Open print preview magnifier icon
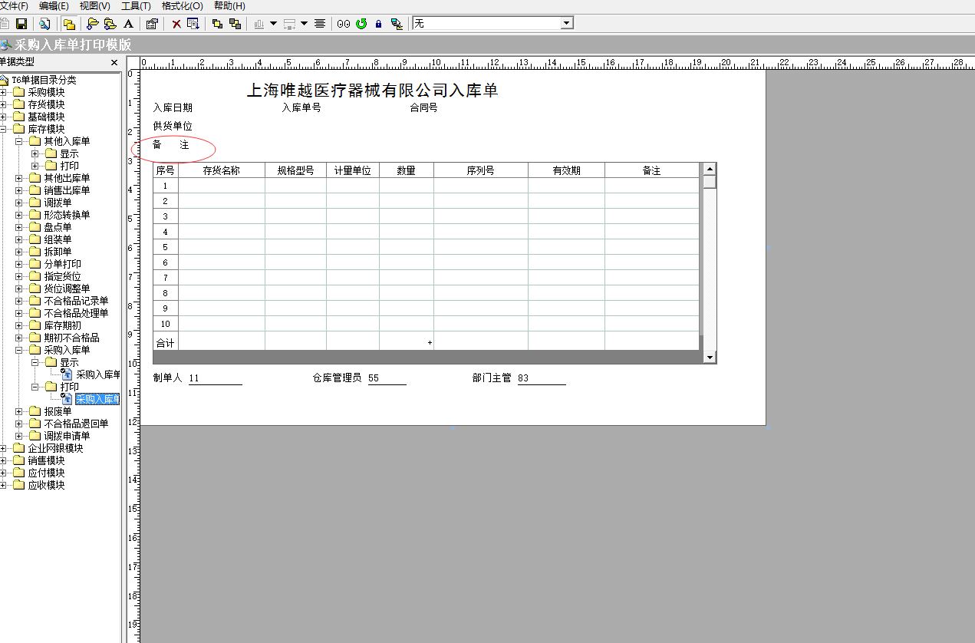The height and width of the screenshot is (643, 975). 44,24
